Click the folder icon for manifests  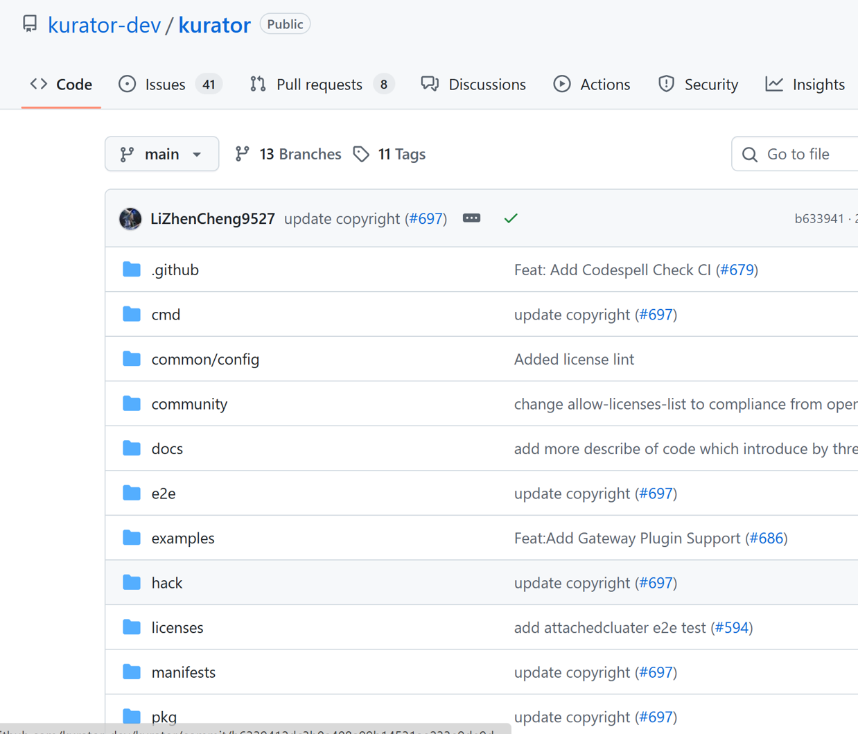[132, 672]
